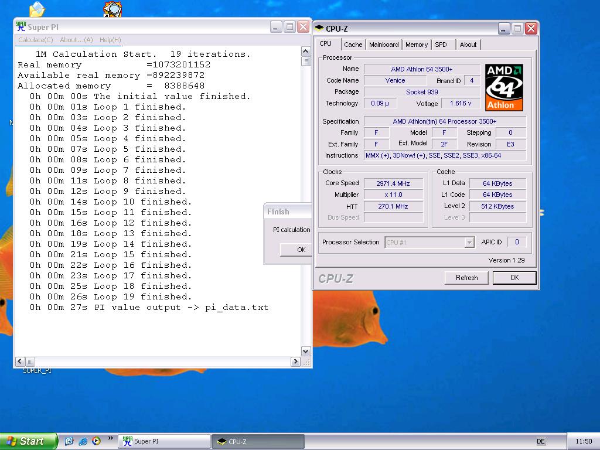This screenshot has width=600, height=450.
Task: Click the 11:50 system clock
Action: (584, 441)
